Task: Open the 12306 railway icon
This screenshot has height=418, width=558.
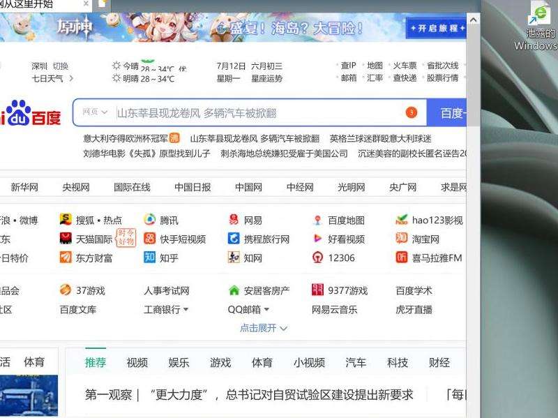Action: 318,257
